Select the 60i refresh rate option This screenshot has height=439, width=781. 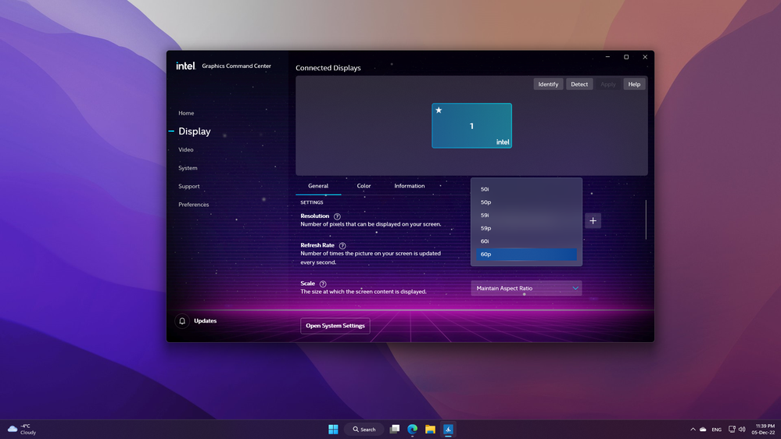point(526,241)
